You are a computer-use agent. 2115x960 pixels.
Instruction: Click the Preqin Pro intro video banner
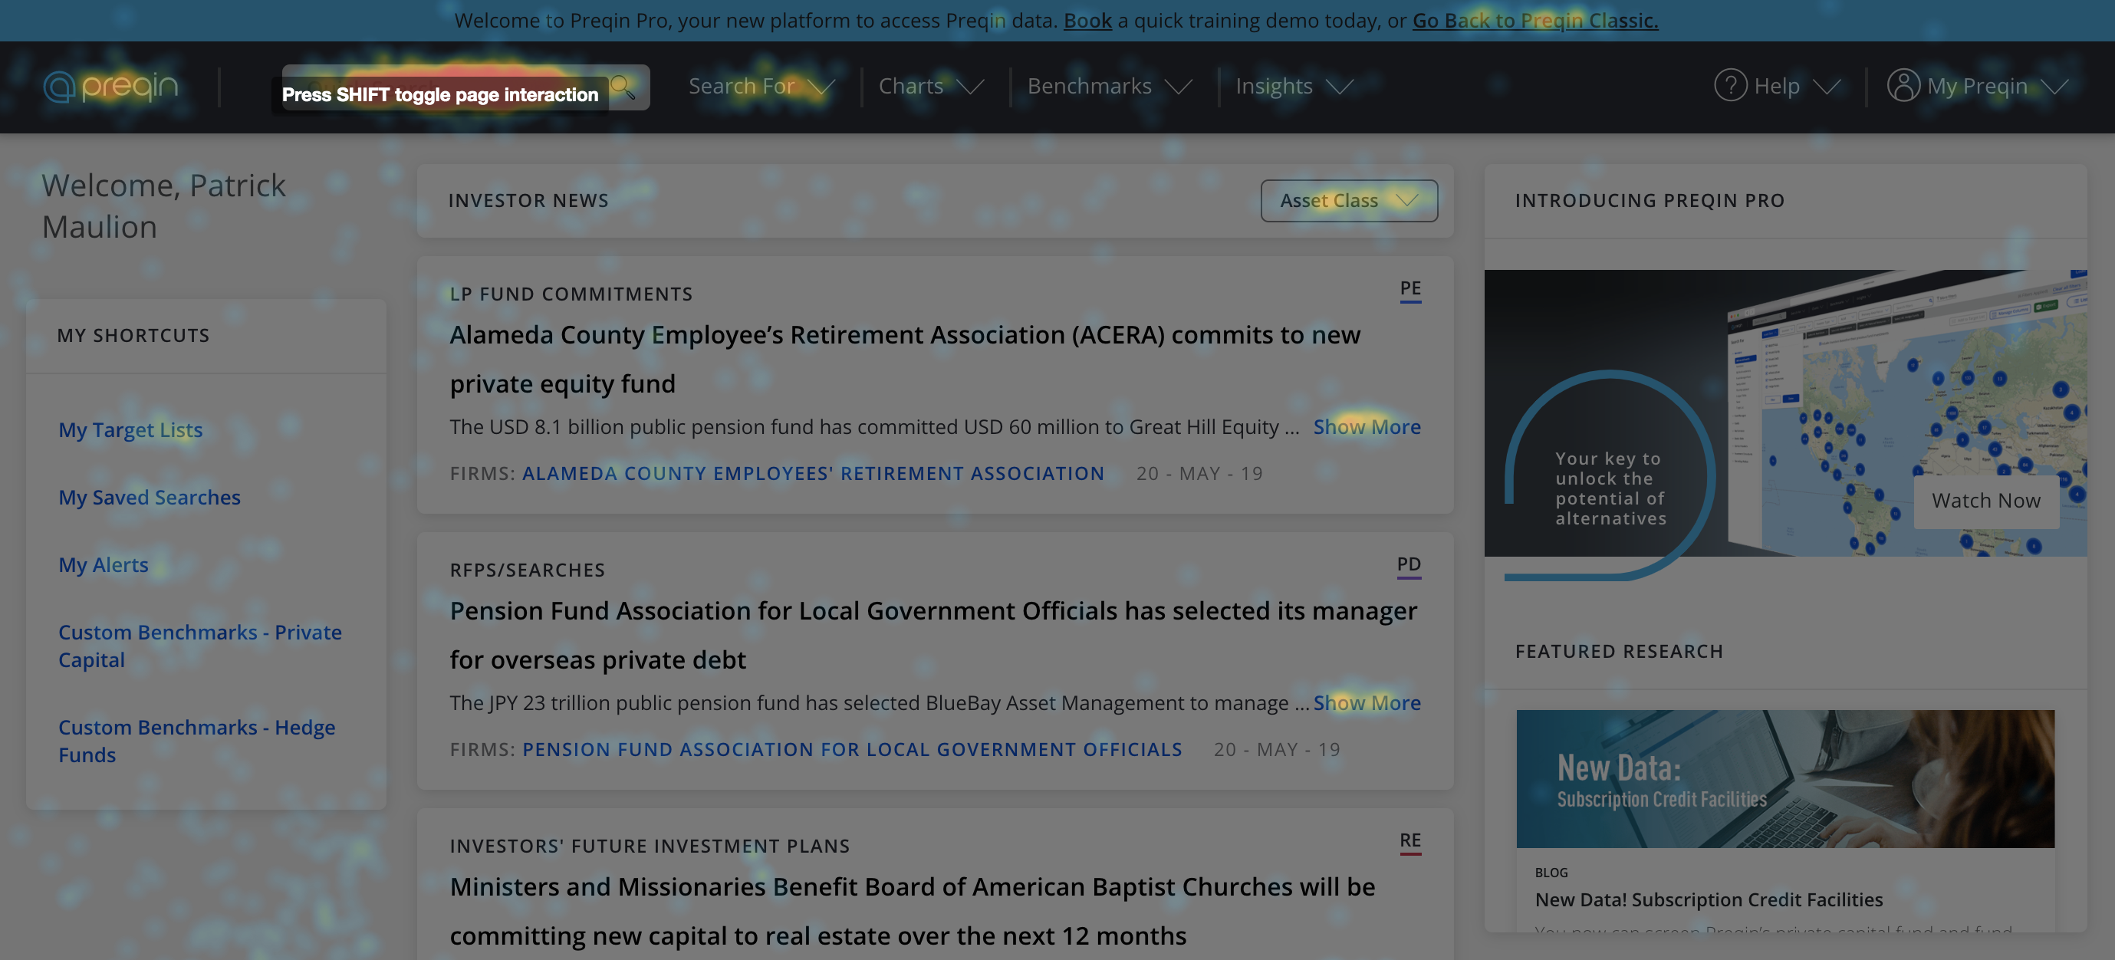1785,413
